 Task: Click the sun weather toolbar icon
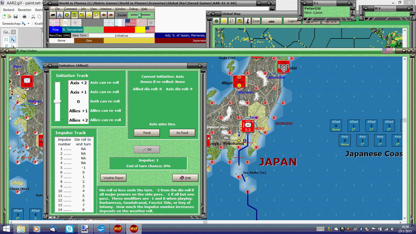coord(89,15)
